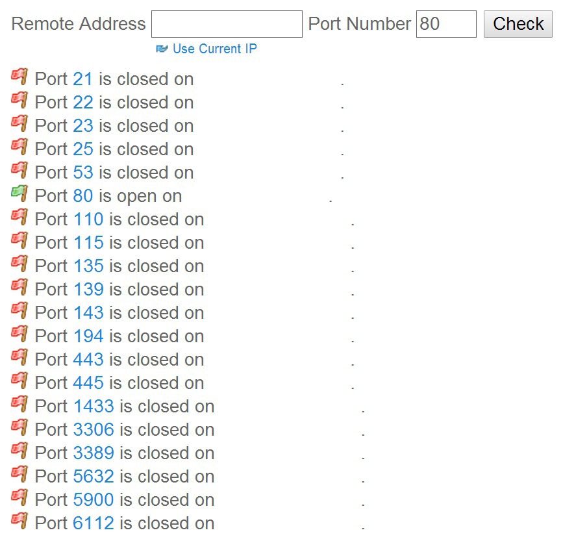
Task: Click the Check button
Action: coord(518,24)
